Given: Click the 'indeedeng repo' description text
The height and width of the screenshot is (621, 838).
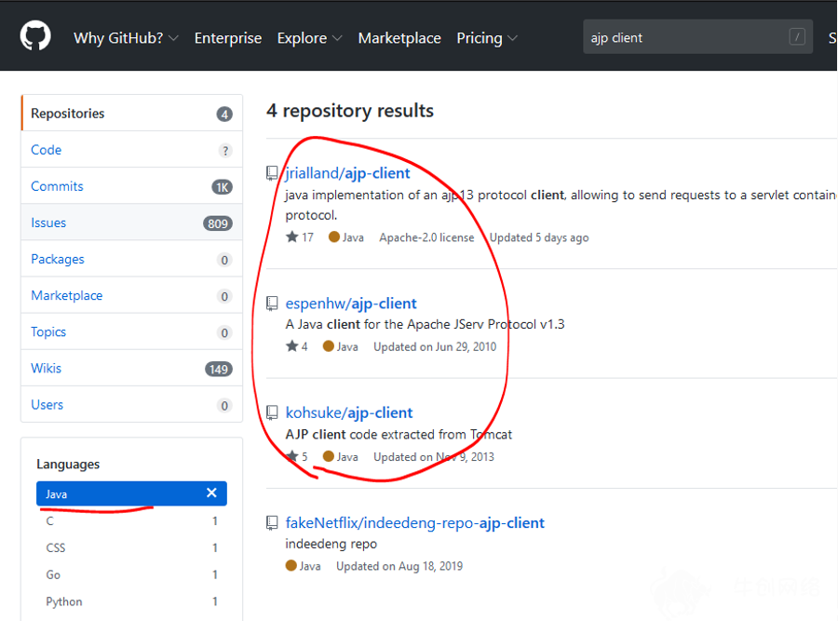Looking at the screenshot, I should click(x=331, y=544).
